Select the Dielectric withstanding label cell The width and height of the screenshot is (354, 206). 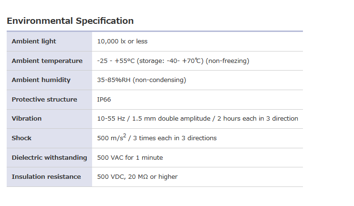pos(49,158)
